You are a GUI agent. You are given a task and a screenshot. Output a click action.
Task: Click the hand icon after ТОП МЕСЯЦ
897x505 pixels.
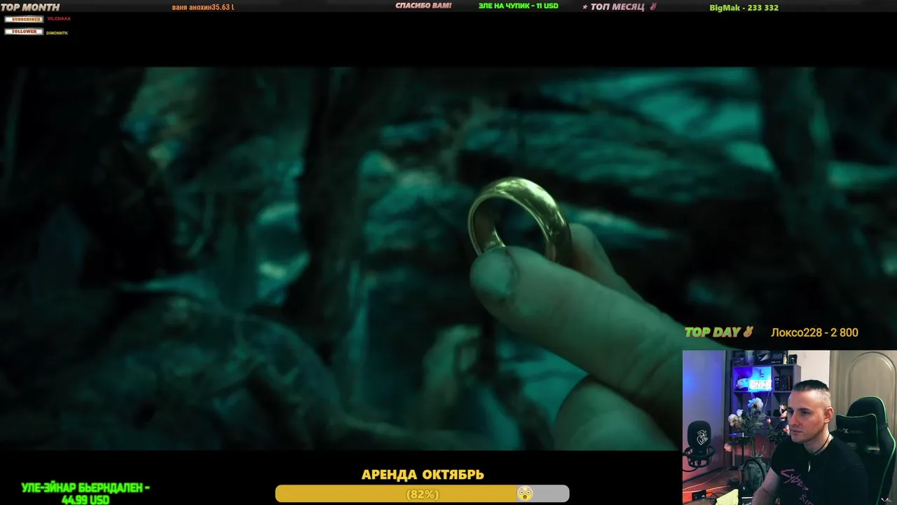pos(652,6)
